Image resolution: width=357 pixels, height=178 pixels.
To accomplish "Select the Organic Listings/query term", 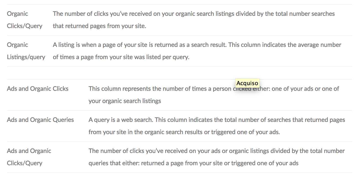I will 26,51.
